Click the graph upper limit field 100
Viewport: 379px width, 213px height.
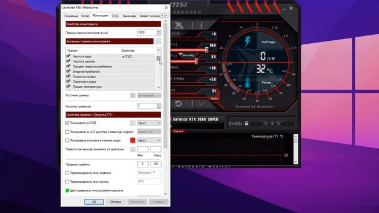(156, 164)
